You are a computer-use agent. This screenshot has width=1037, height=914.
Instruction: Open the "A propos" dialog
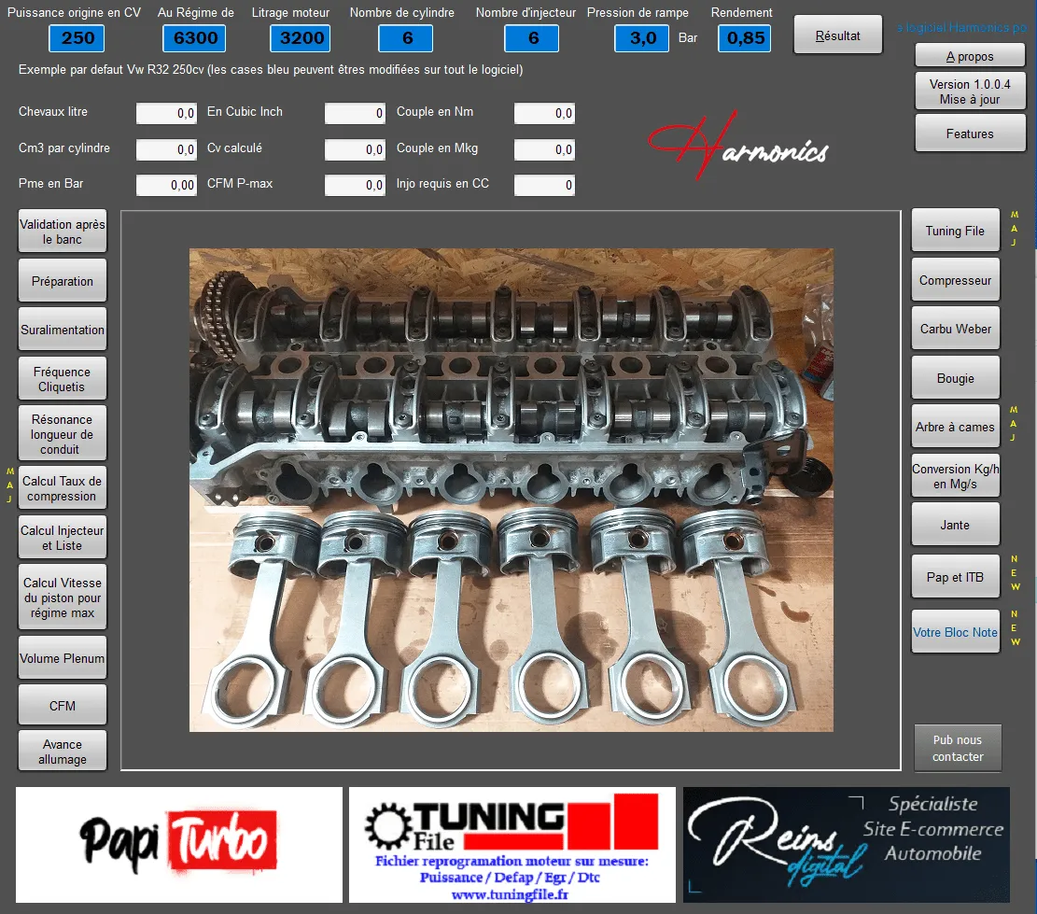pos(968,55)
